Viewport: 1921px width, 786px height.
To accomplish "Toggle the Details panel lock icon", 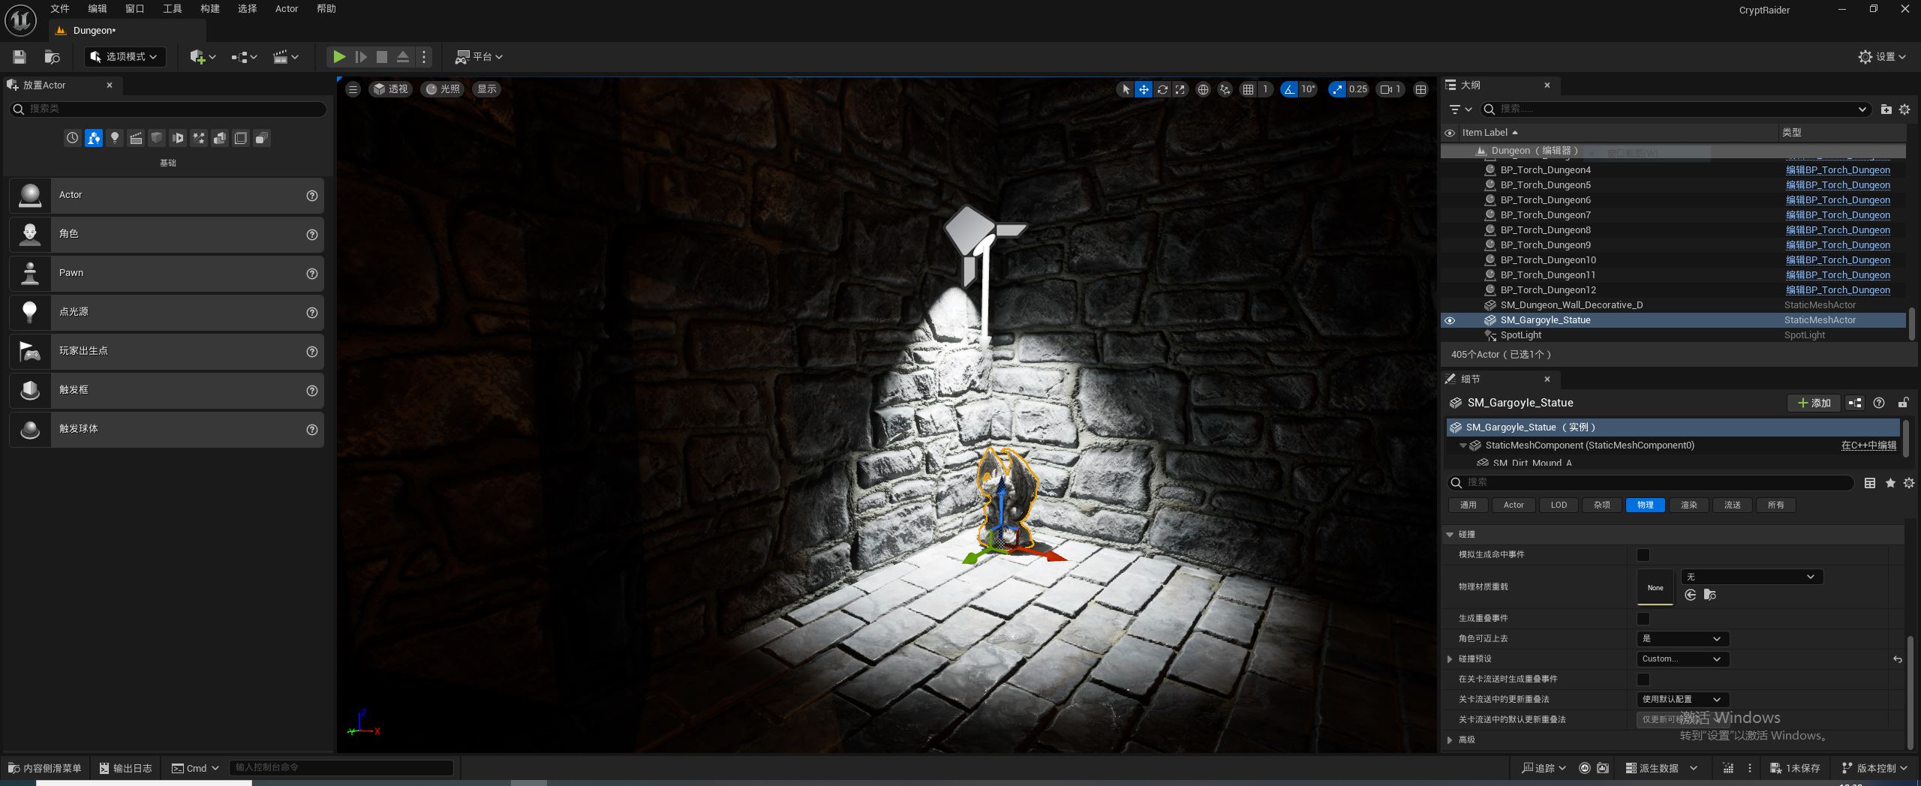I will tap(1903, 403).
